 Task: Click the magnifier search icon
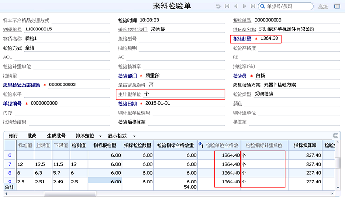pos(262,6)
